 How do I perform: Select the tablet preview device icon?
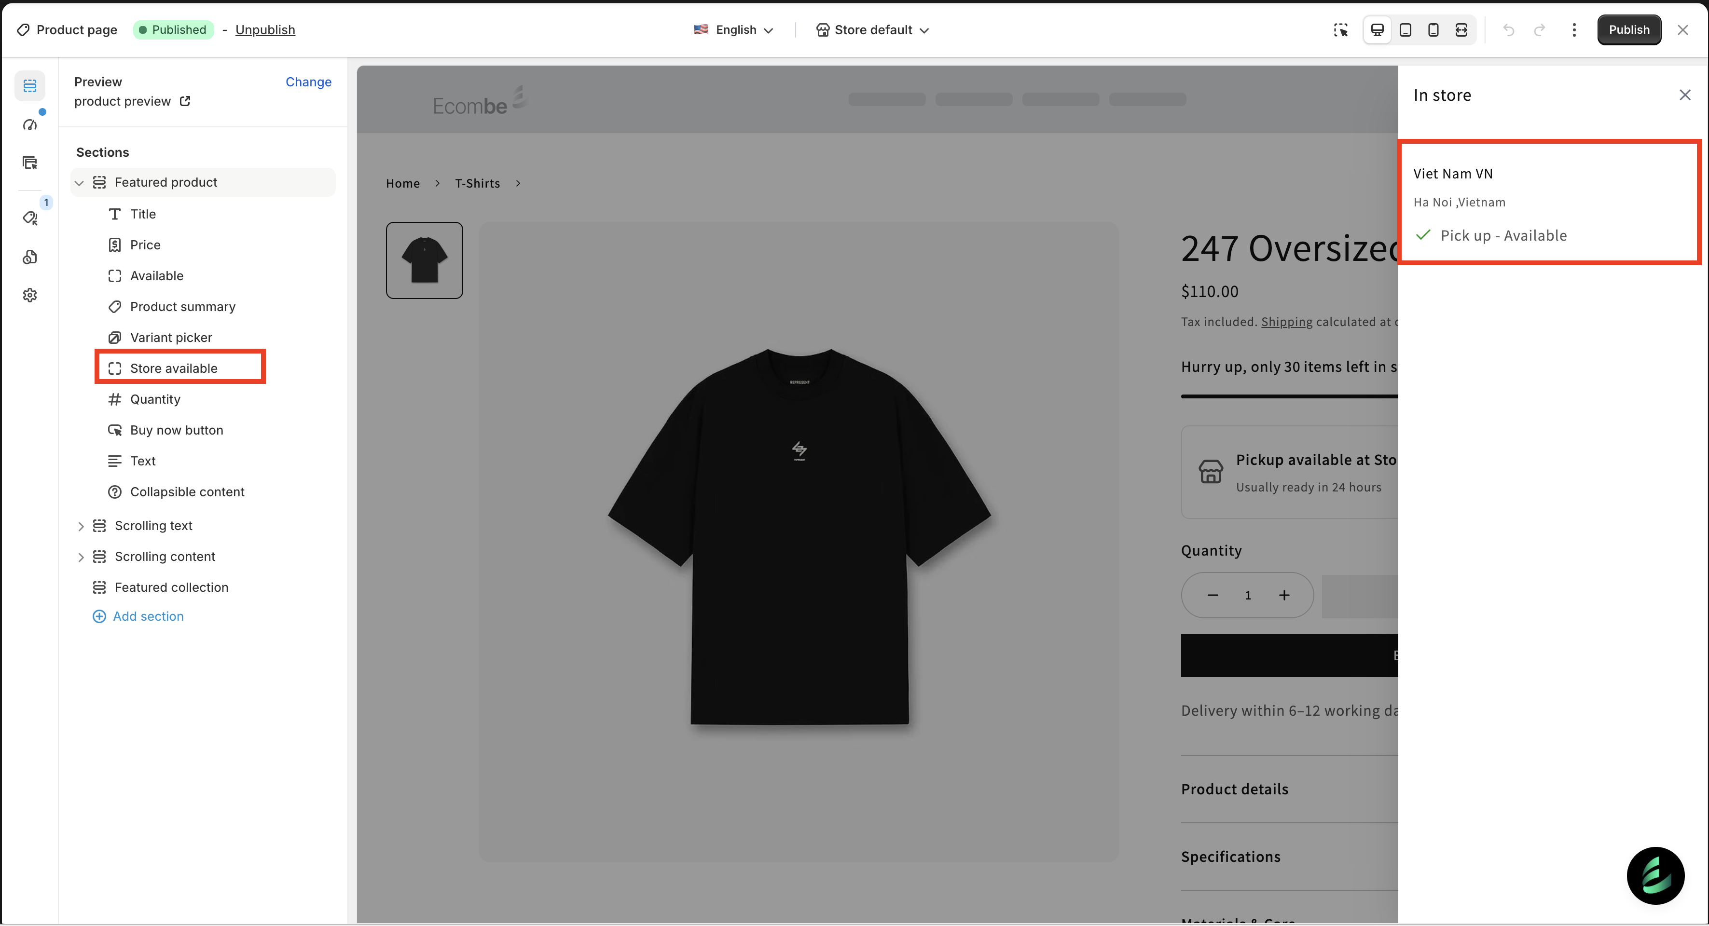(x=1405, y=30)
